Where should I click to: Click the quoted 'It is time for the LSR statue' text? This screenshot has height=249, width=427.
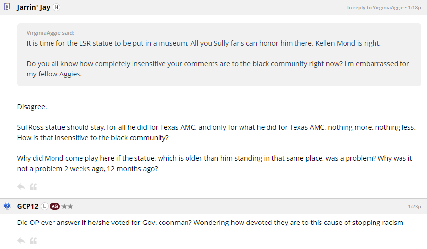pos(203,43)
